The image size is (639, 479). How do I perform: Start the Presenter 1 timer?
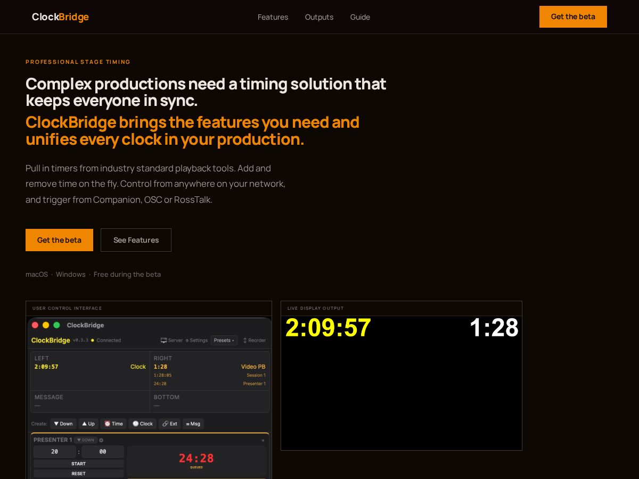[79, 464]
